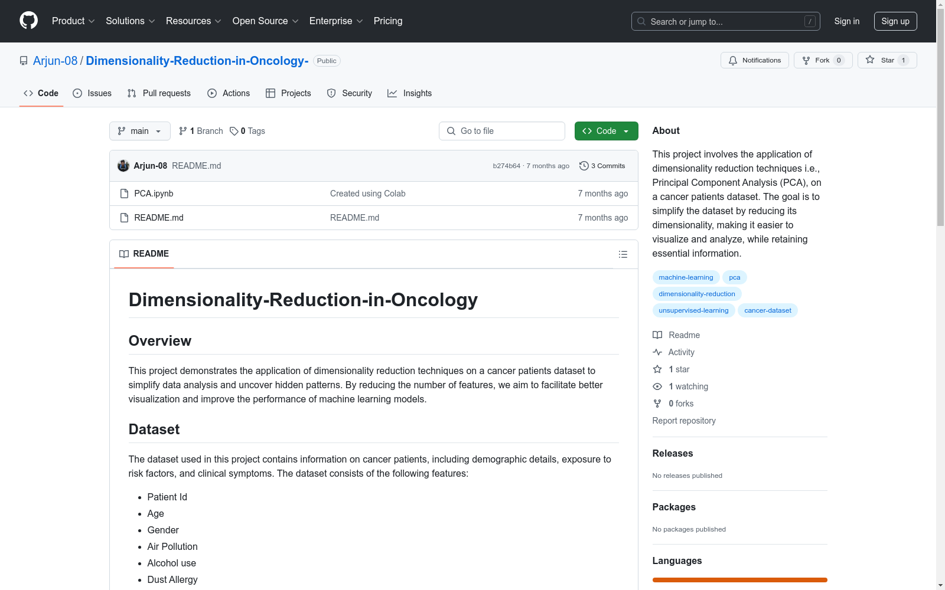
Task: Open the main branch selector dropdown
Action: (140, 131)
